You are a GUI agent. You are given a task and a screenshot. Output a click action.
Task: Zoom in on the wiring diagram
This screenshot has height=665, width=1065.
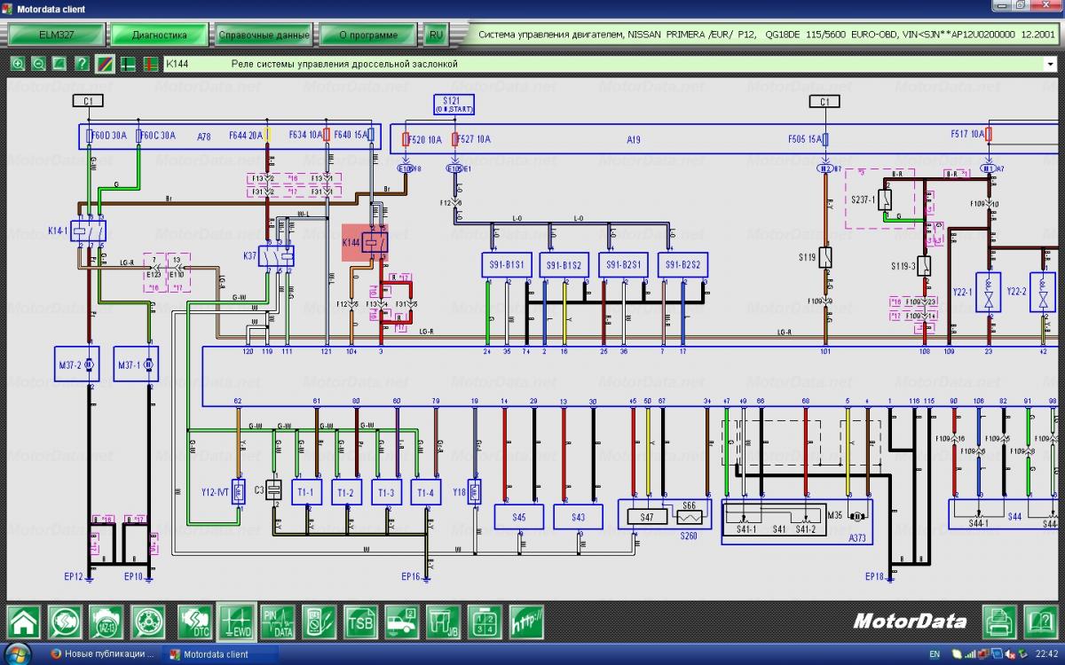click(x=18, y=64)
